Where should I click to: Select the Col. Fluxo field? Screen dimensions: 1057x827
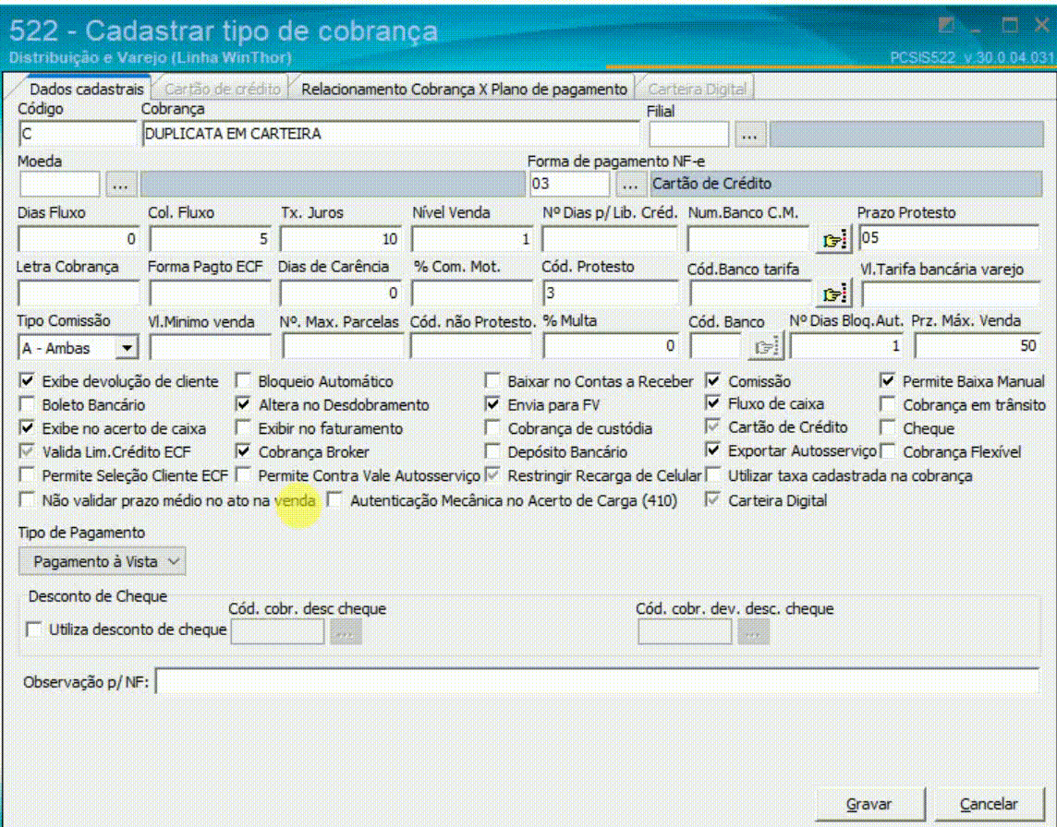(209, 239)
